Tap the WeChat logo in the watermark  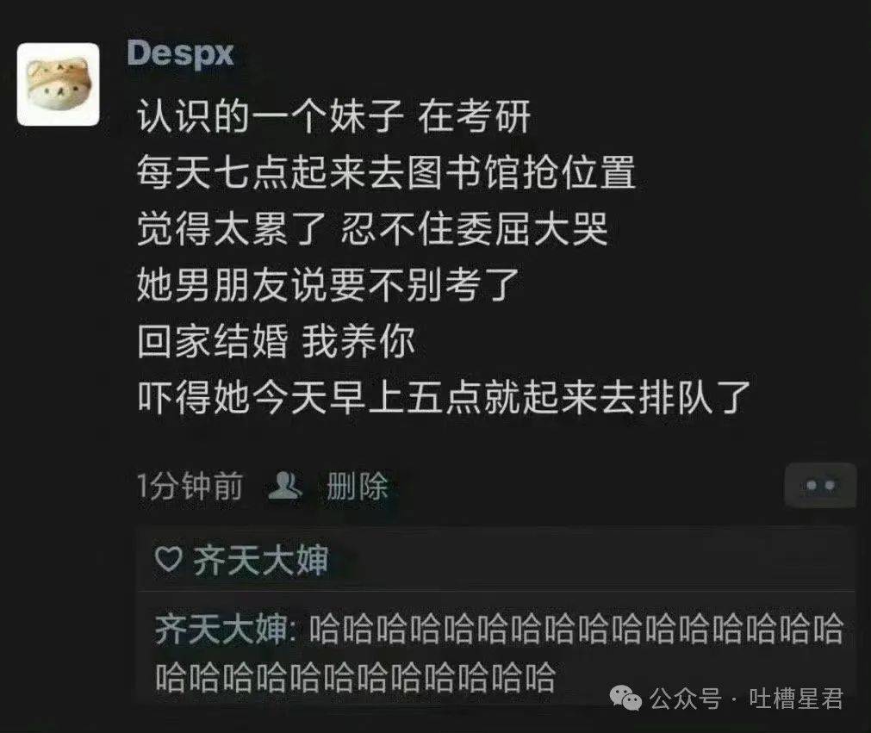(x=626, y=698)
